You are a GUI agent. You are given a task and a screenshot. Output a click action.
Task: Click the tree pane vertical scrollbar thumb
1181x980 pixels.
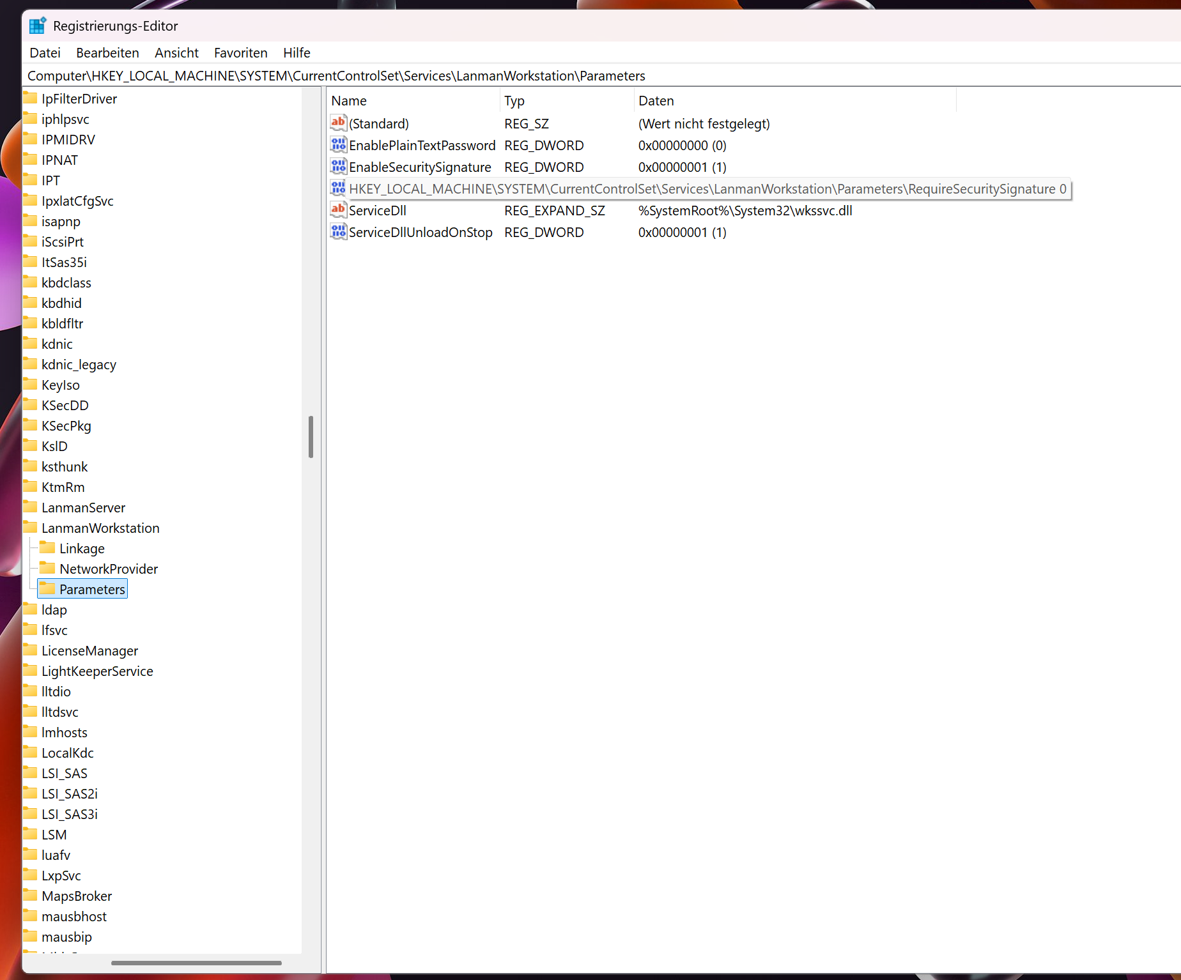coord(311,437)
